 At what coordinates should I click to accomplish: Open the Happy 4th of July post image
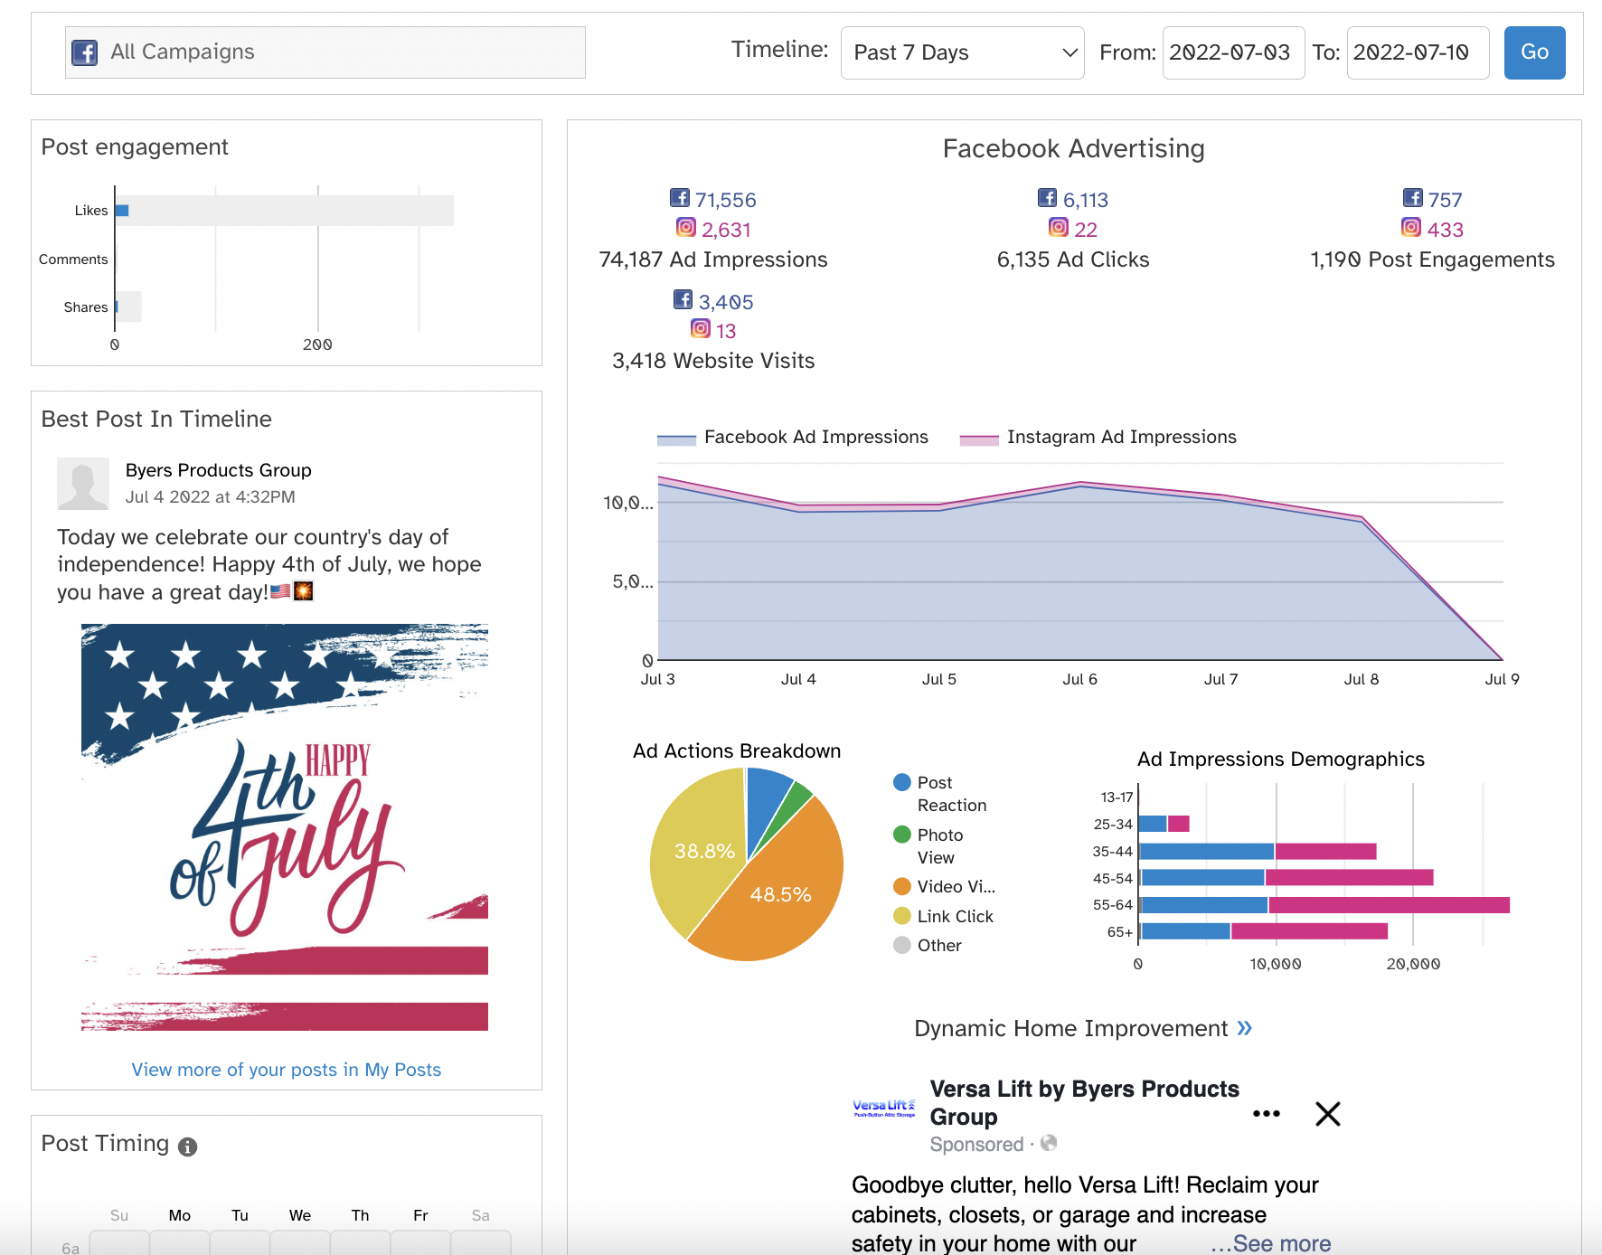[x=285, y=827]
